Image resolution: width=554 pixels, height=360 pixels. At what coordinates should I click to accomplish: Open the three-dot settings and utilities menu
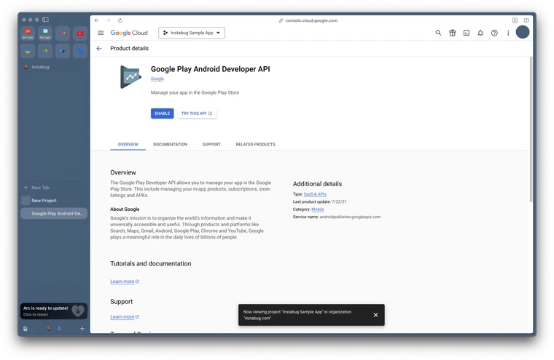click(508, 33)
